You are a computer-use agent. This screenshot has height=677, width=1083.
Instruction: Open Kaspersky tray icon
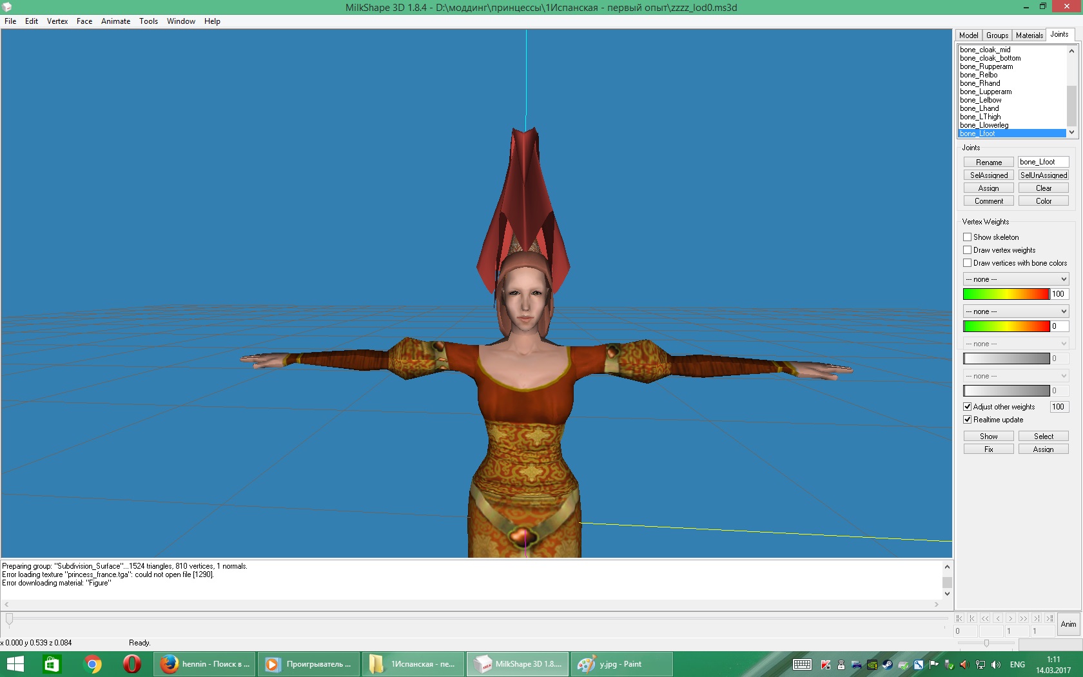[x=826, y=665]
